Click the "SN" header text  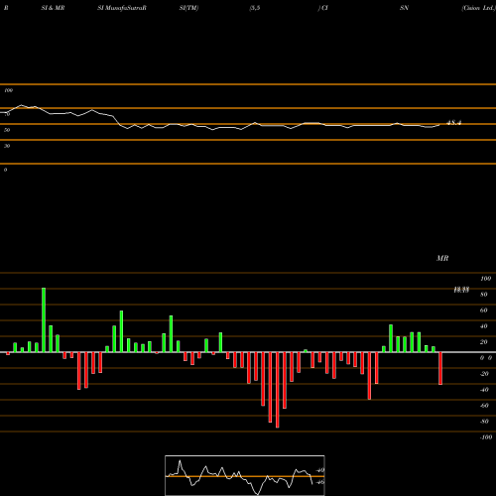click(404, 8)
